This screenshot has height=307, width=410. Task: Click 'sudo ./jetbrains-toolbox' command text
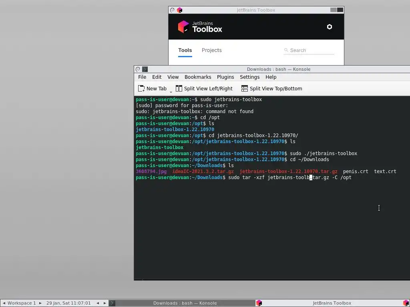[324, 153]
